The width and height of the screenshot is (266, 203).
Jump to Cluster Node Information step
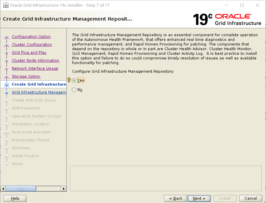(36, 61)
